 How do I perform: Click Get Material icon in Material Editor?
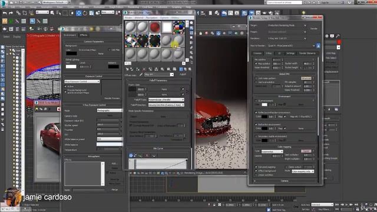(x=127, y=69)
